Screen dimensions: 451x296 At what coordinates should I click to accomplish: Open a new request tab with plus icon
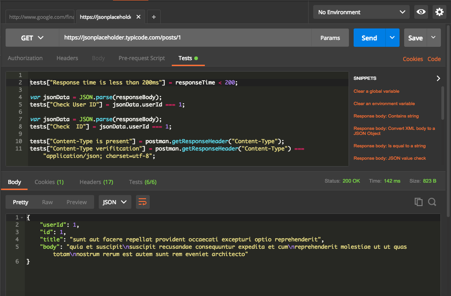153,17
